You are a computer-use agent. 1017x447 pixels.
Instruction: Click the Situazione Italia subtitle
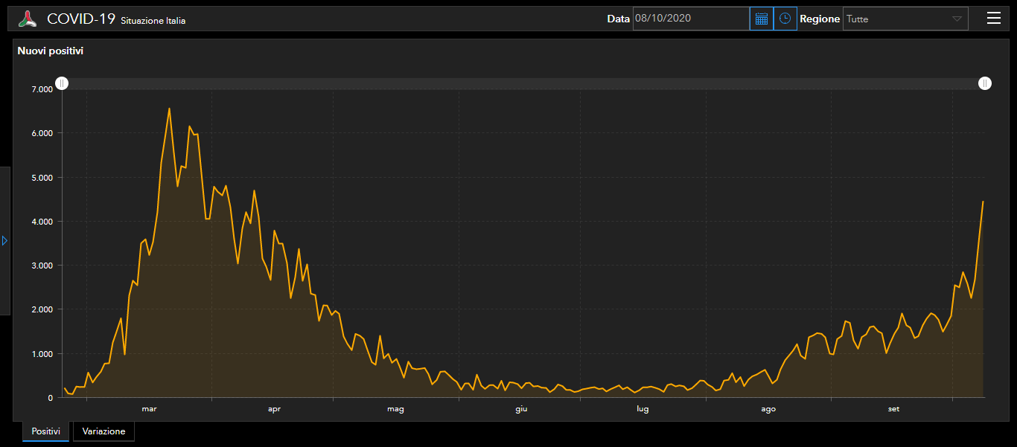coord(153,21)
